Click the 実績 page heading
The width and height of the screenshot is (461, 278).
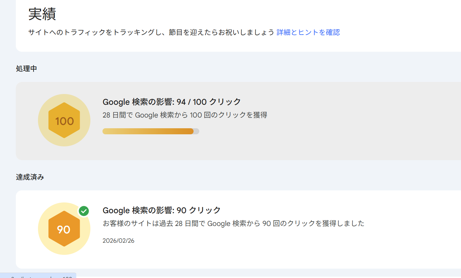point(42,14)
